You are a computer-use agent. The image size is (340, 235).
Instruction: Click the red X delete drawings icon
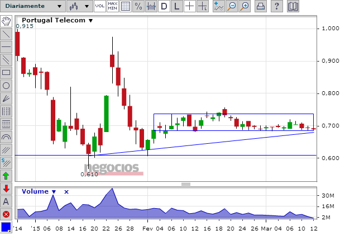[x=6, y=214]
